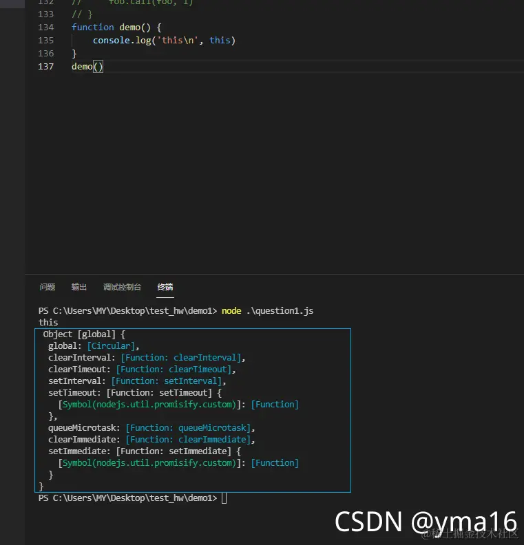Click the terminal input cursor at the last prompt
The image size is (524, 545).
pyautogui.click(x=224, y=498)
